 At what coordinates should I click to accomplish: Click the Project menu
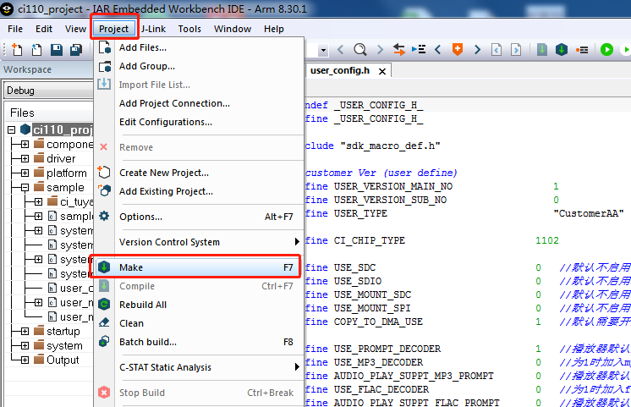pos(114,29)
